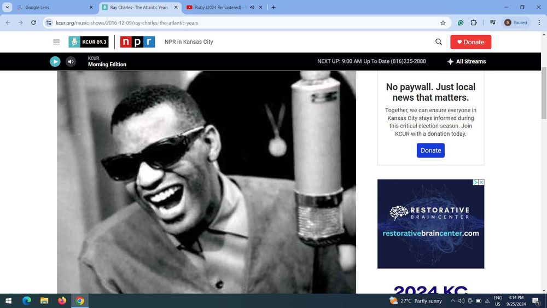547x308 pixels.
Task: Open the Extensions puzzle icon
Action: click(x=473, y=22)
